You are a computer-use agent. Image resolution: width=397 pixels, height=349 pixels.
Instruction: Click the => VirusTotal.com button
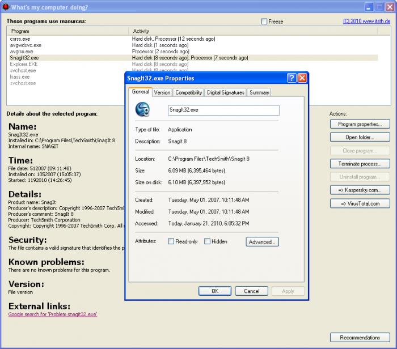[360, 203]
